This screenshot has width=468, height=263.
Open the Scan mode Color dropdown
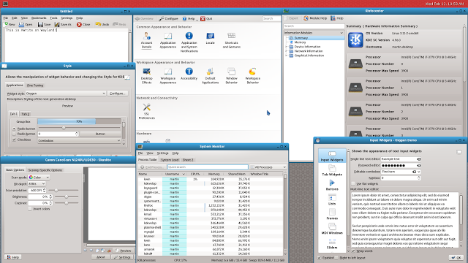pyautogui.click(x=39, y=177)
